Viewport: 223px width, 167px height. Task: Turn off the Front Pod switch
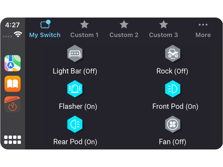coord(173,89)
